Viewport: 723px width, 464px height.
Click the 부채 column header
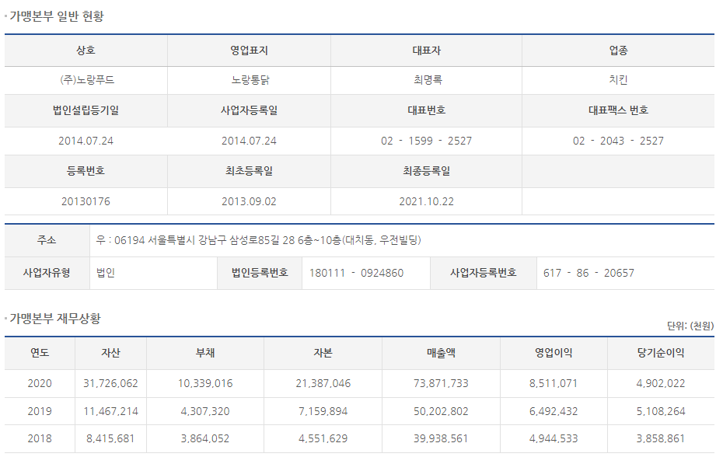tap(205, 353)
